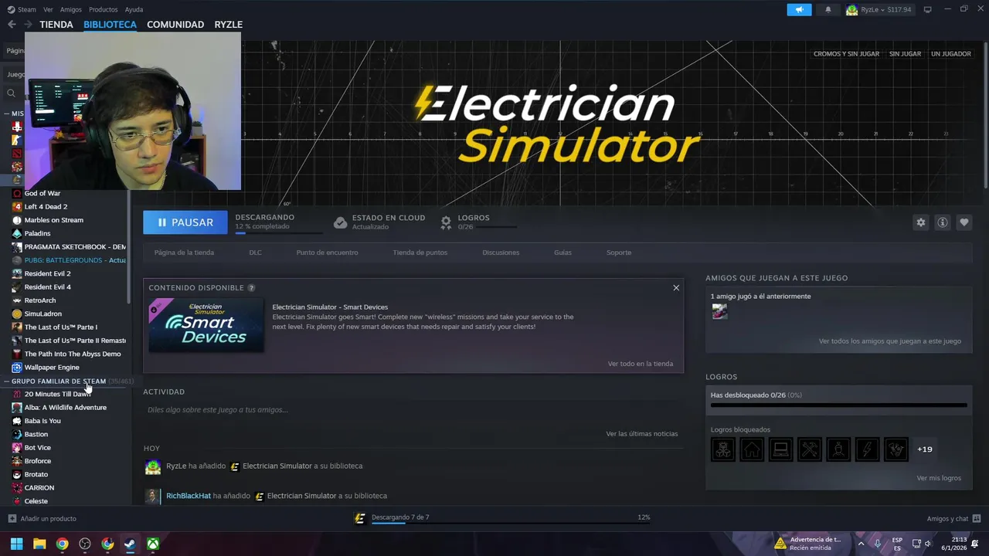Open the Smart Devices DLC thumbnail
The image size is (989, 556).
click(206, 324)
